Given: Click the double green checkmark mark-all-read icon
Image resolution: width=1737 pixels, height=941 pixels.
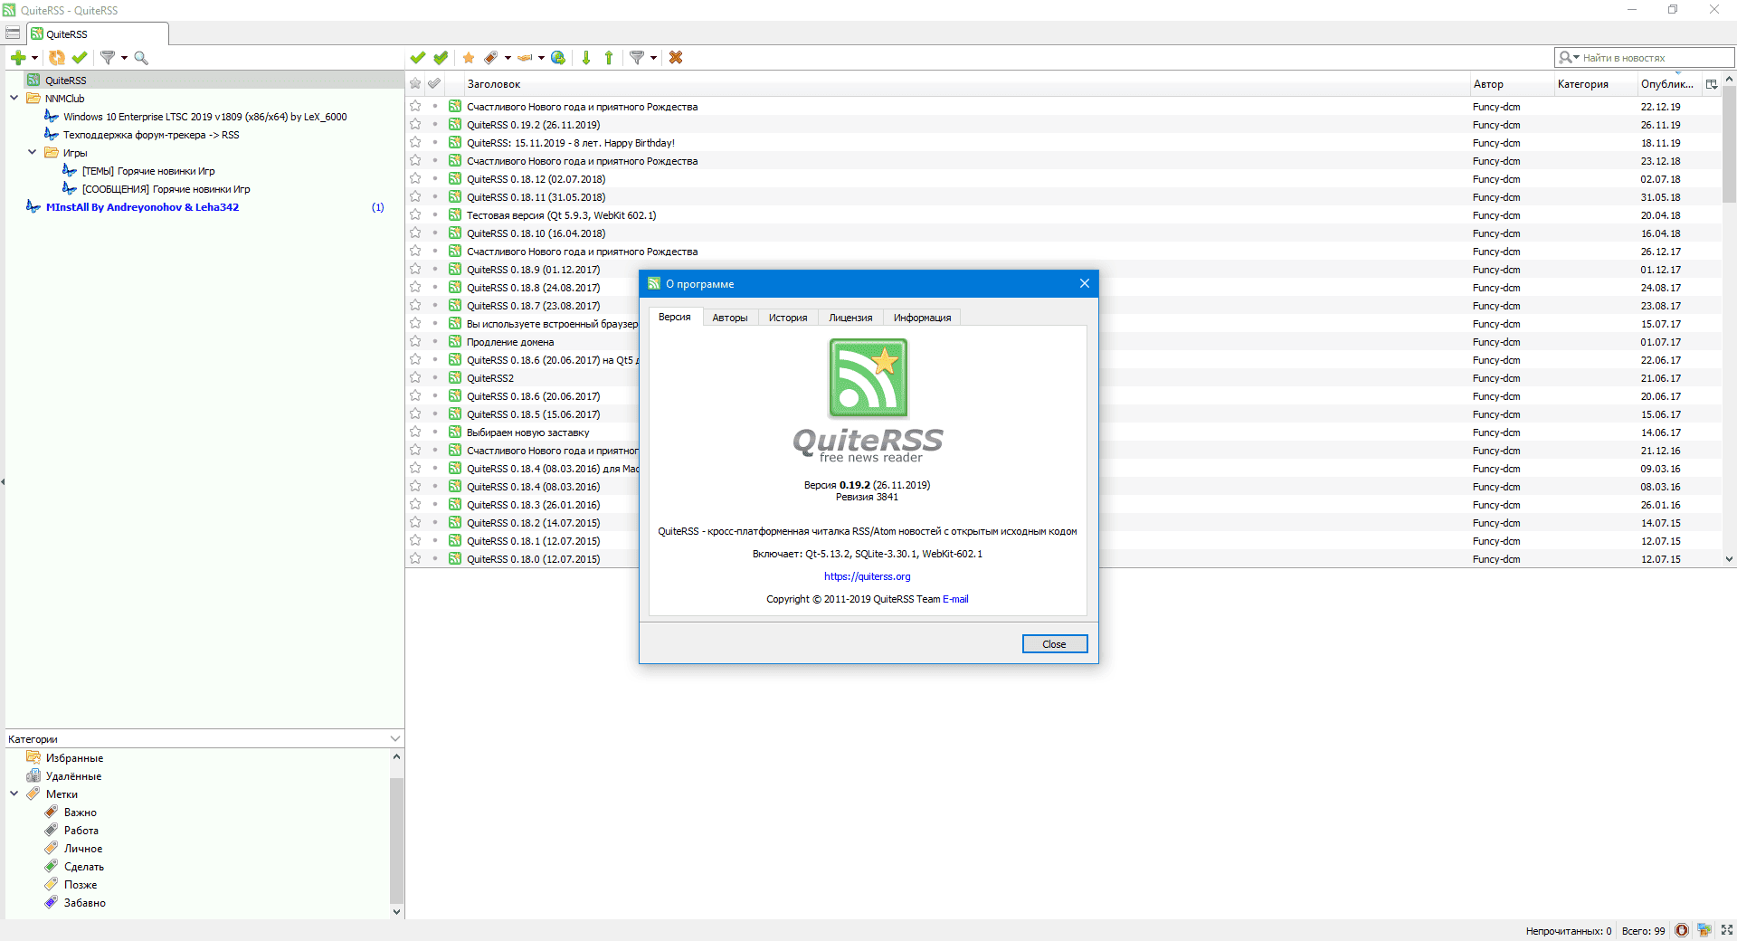Looking at the screenshot, I should (441, 58).
